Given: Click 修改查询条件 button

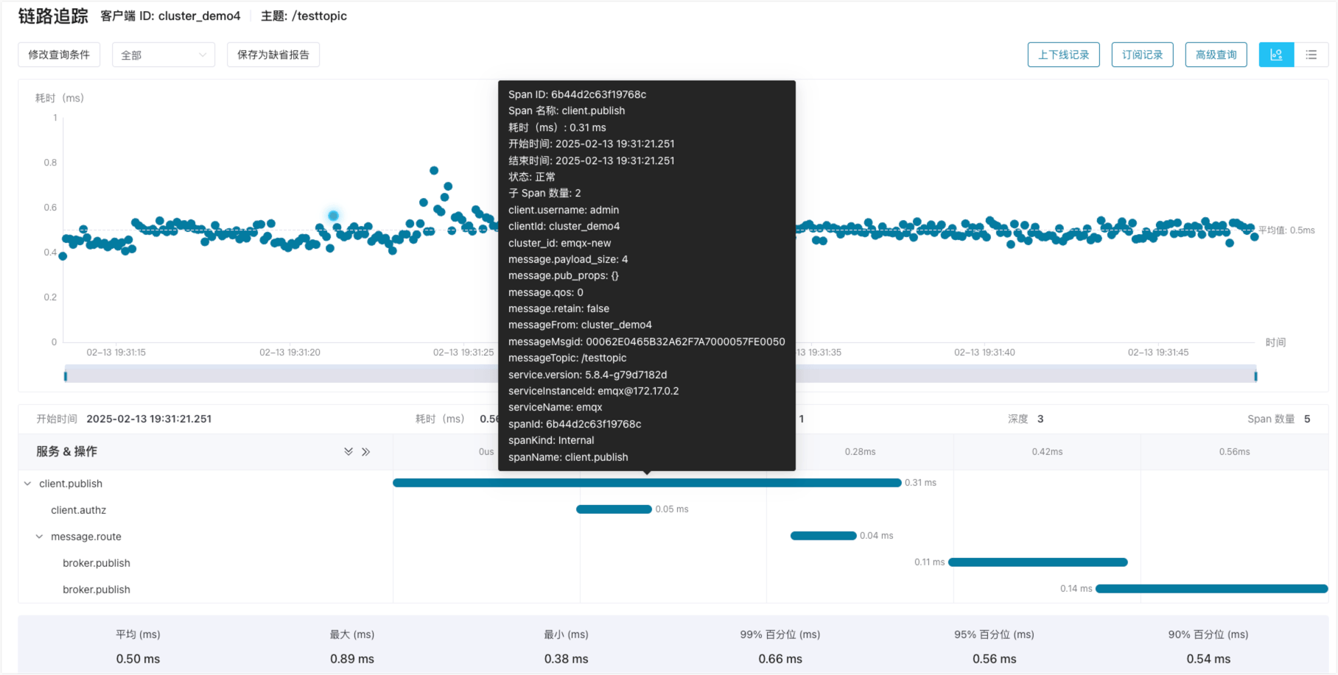Looking at the screenshot, I should [59, 54].
